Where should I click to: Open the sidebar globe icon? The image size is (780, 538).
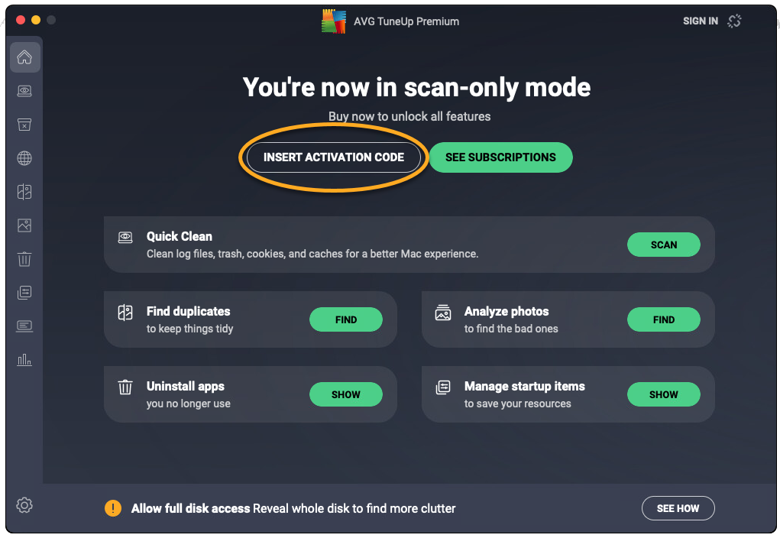[x=24, y=158]
